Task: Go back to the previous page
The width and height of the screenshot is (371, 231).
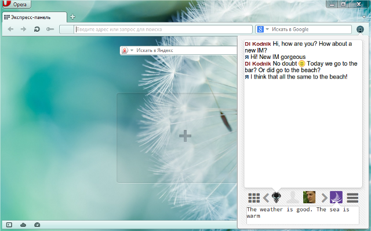Action: [10, 29]
